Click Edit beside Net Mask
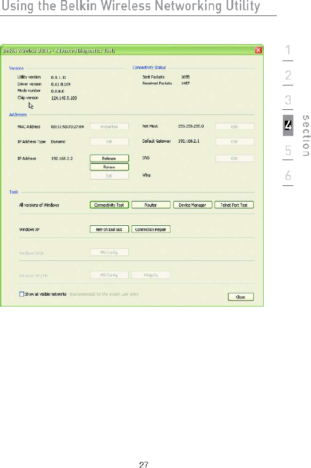 tap(235, 127)
